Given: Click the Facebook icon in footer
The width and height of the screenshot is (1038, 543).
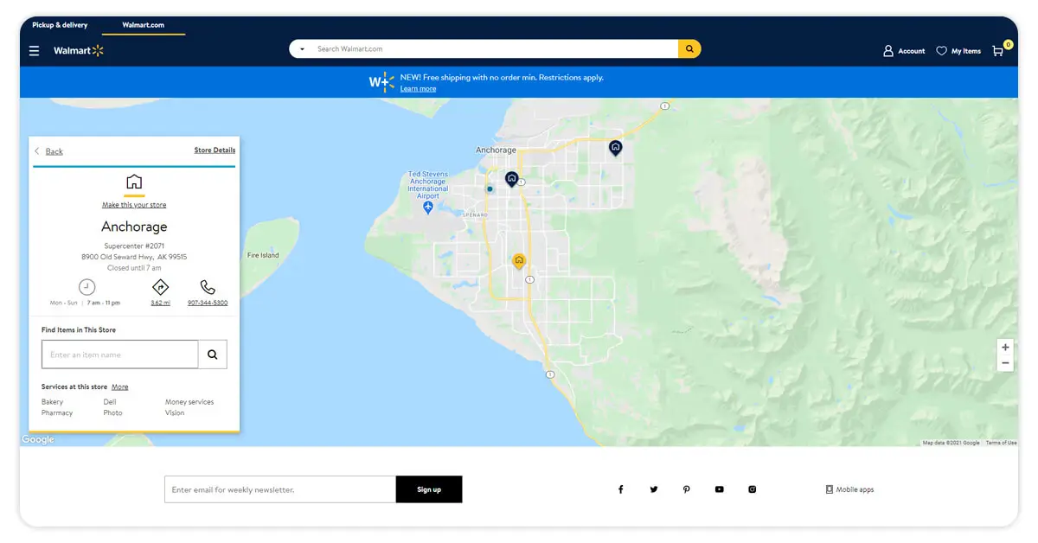Looking at the screenshot, I should (x=620, y=489).
